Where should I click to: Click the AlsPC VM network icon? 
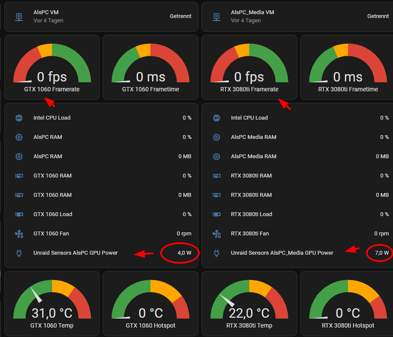click(x=19, y=17)
